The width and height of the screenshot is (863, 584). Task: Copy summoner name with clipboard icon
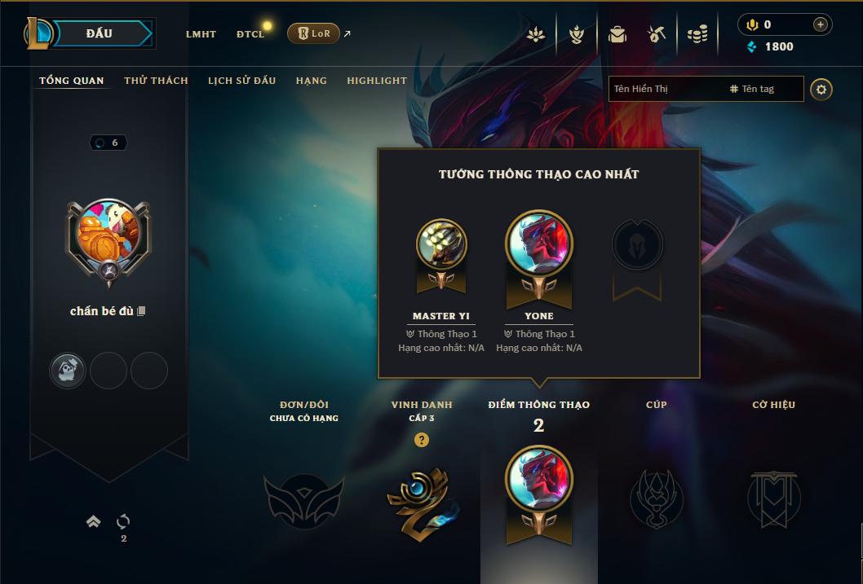(x=141, y=311)
